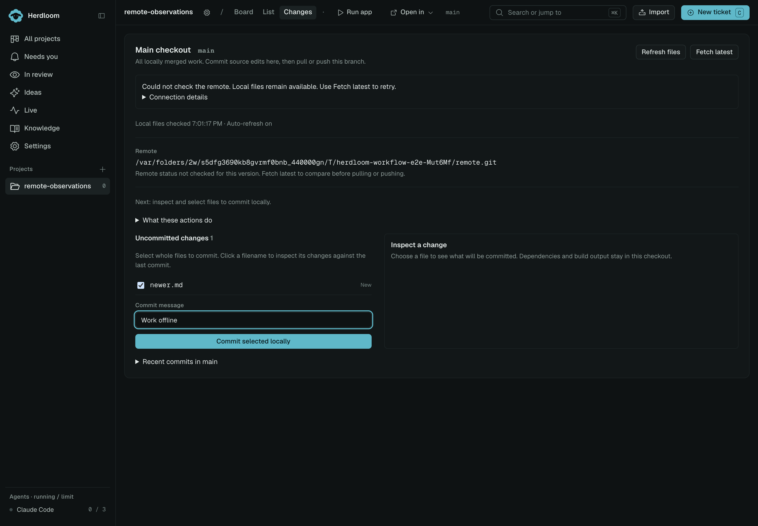Click the Needs you bell icon

(14, 57)
